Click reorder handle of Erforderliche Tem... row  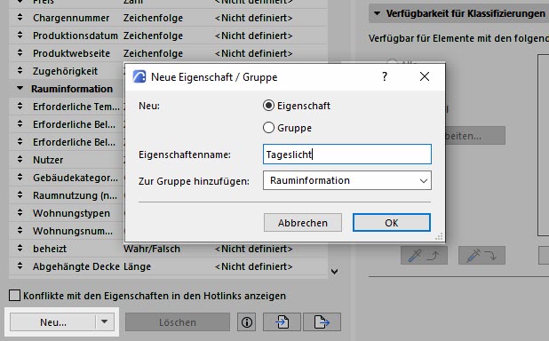point(20,106)
